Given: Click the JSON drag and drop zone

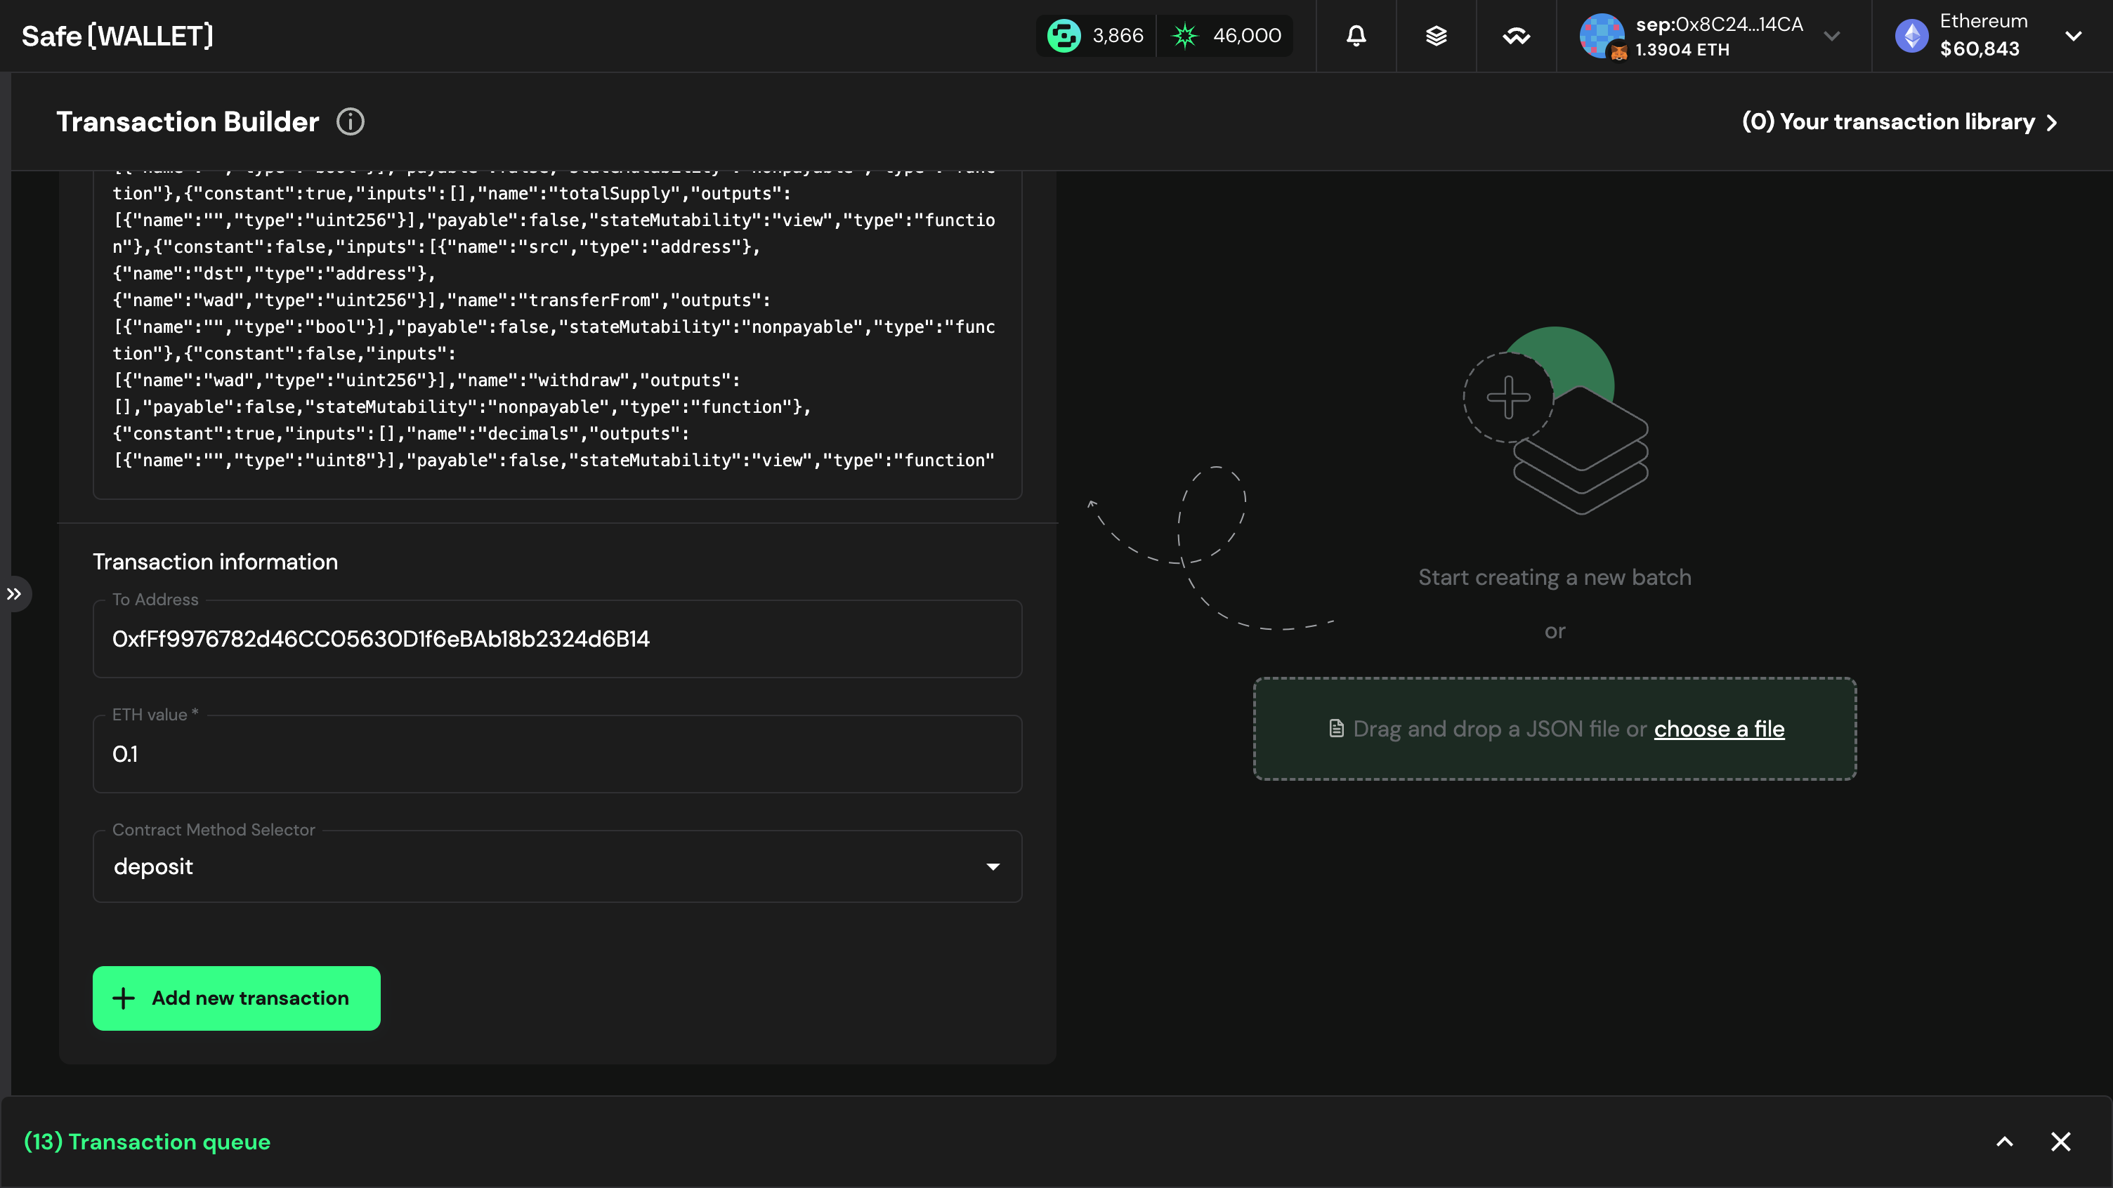Looking at the screenshot, I should [x=1555, y=728].
